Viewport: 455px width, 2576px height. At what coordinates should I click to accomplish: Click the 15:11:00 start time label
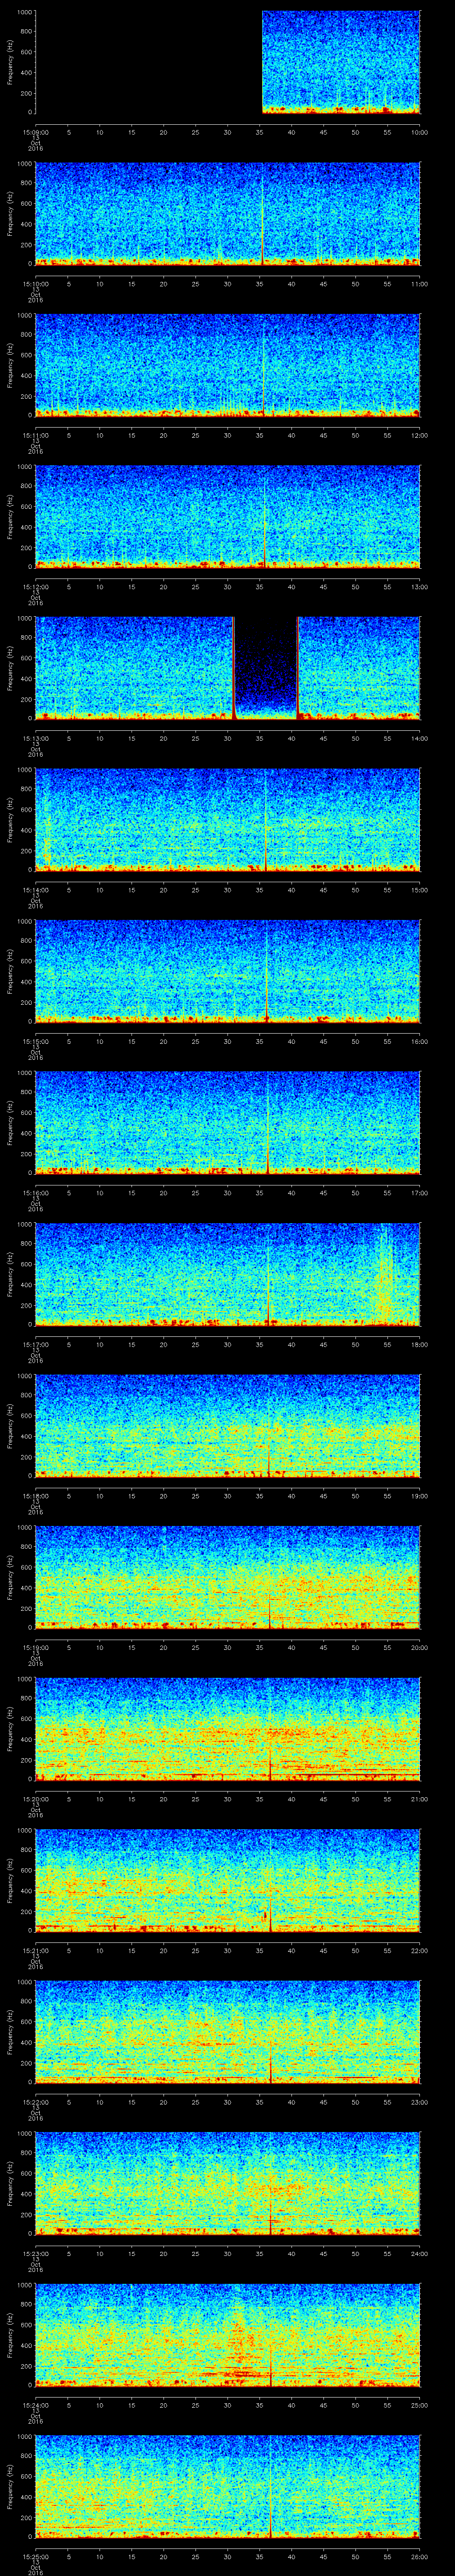tap(35, 435)
